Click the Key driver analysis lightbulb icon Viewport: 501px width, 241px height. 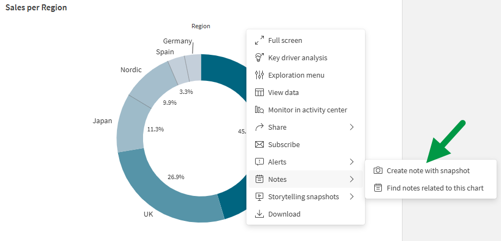pos(259,58)
